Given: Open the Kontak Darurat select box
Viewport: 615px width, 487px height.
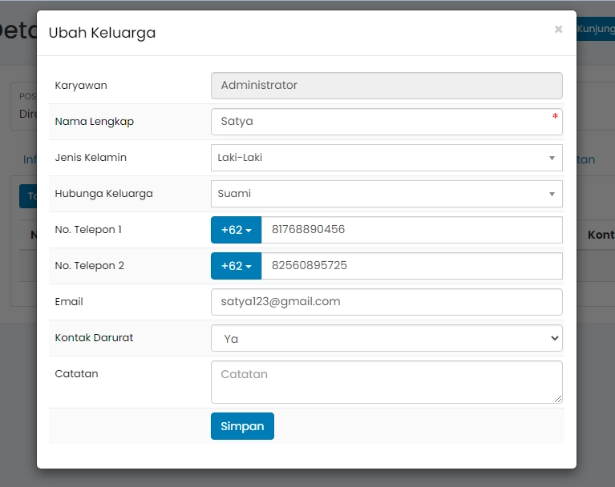Looking at the screenshot, I should point(386,338).
